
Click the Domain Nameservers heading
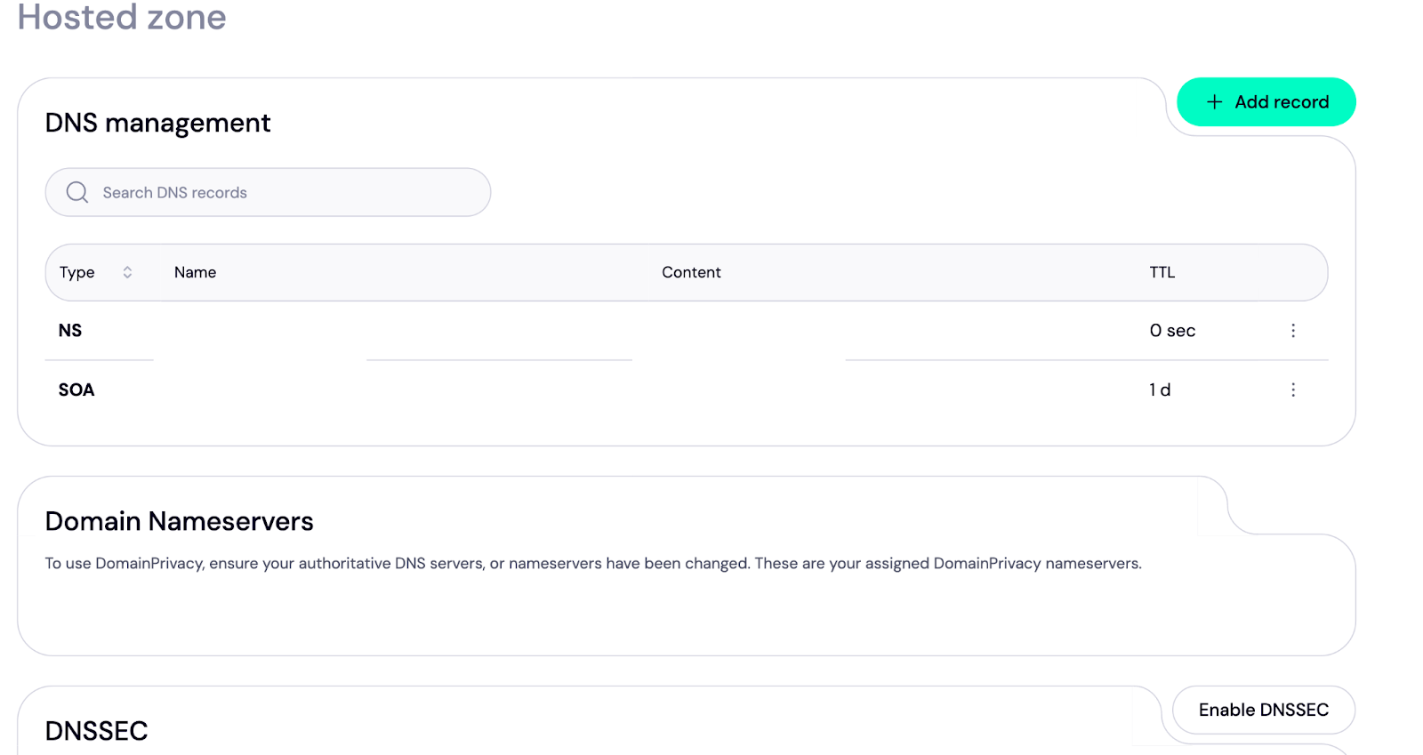[x=179, y=521]
